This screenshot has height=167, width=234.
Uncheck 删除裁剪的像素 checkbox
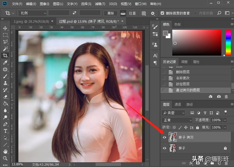point(162,13)
